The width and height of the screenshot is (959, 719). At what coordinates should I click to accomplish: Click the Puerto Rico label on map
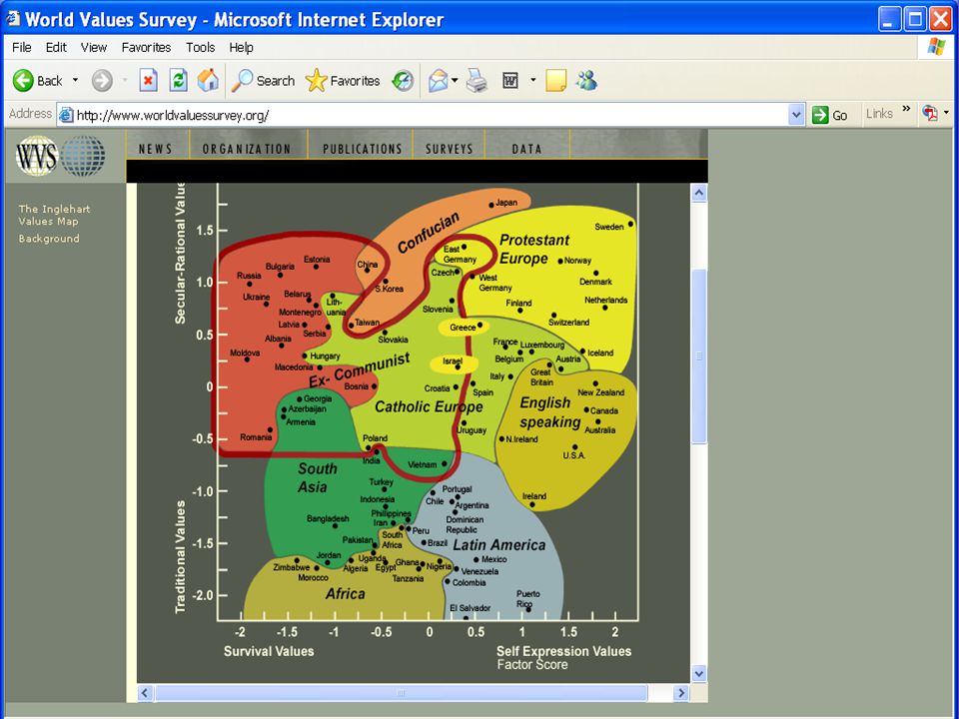[526, 598]
